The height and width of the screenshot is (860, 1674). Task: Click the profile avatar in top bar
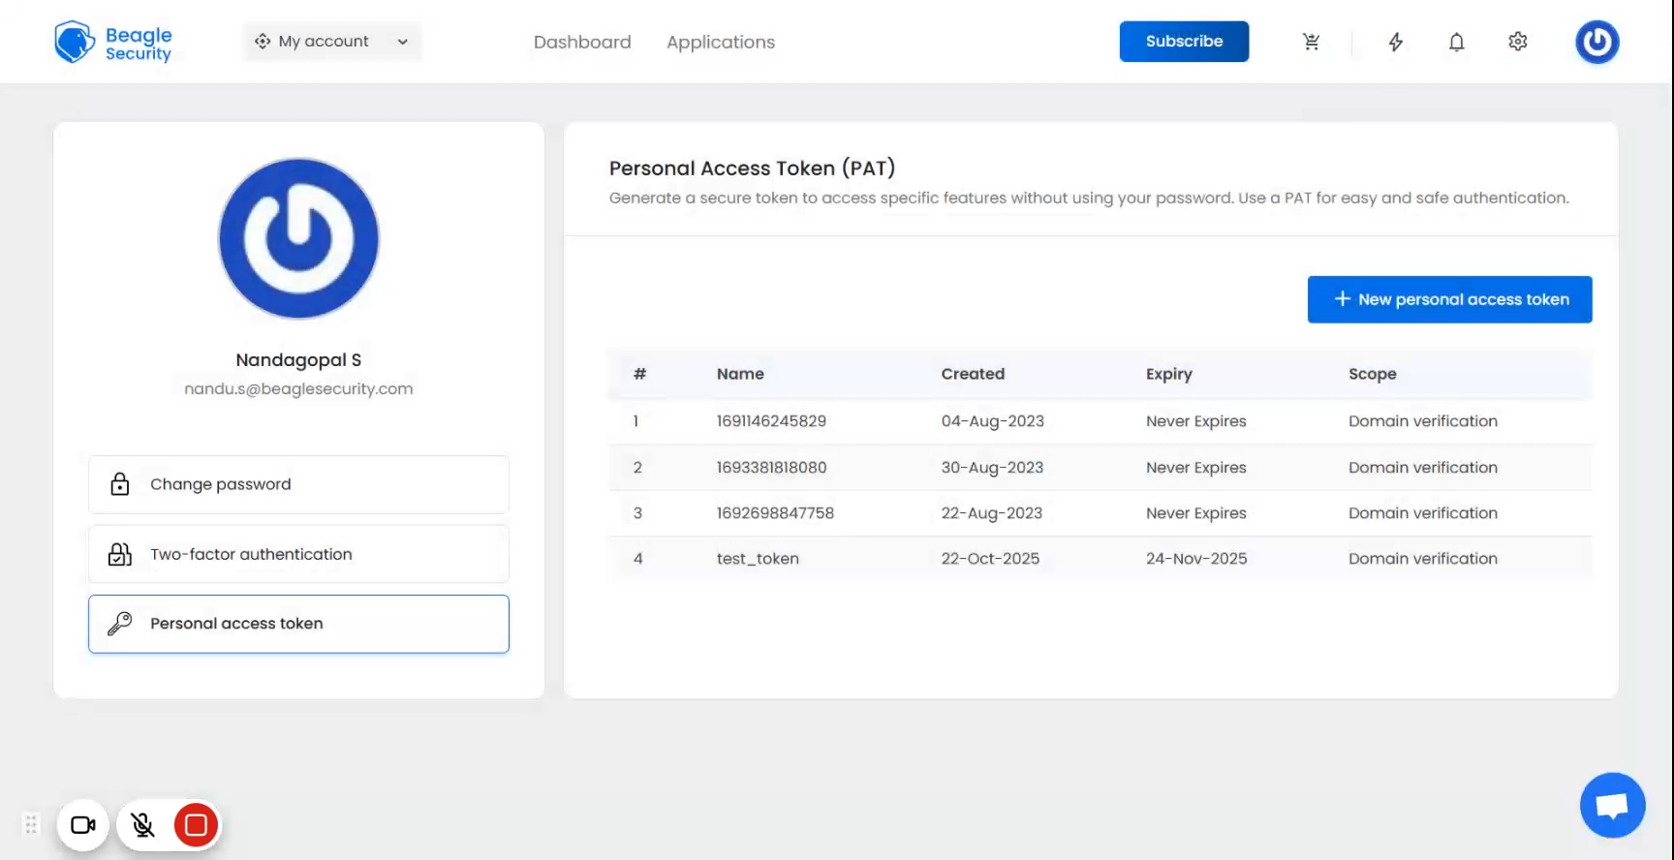[x=1596, y=42]
